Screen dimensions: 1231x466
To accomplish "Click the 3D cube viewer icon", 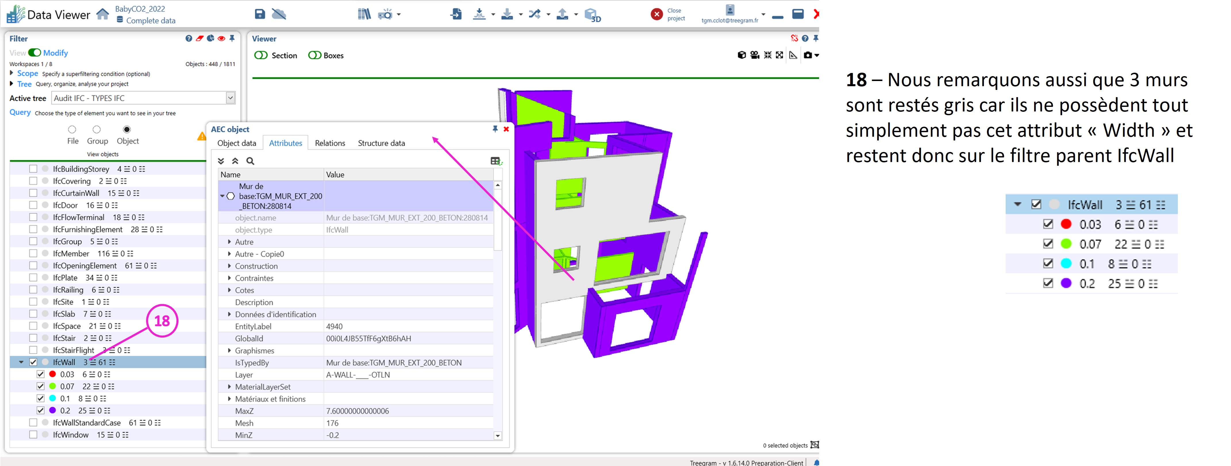I will pyautogui.click(x=592, y=14).
